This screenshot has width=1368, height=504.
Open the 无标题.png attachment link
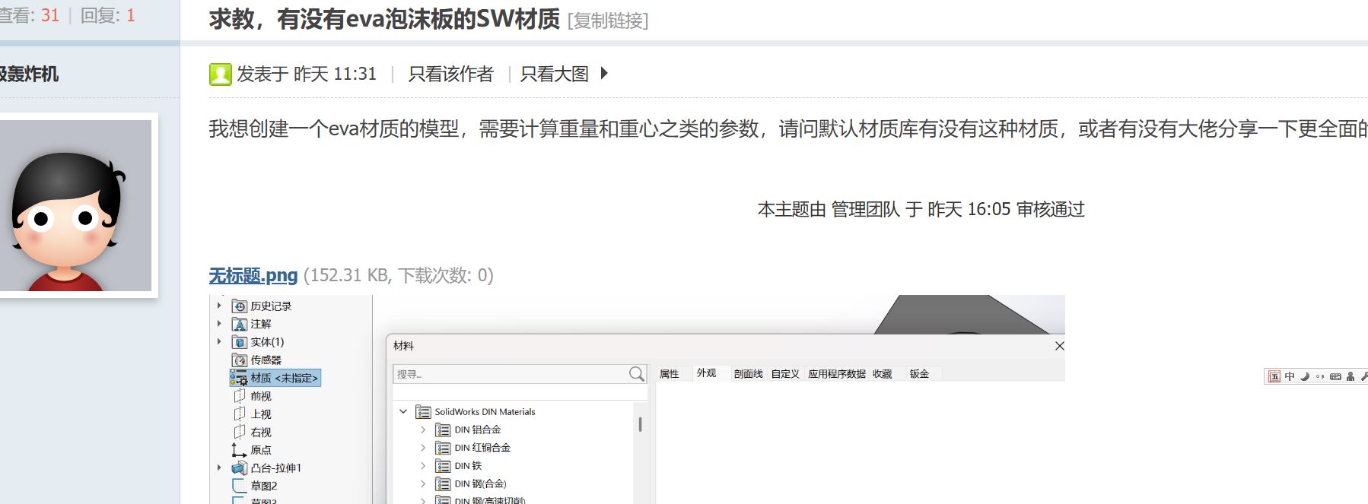click(x=253, y=275)
